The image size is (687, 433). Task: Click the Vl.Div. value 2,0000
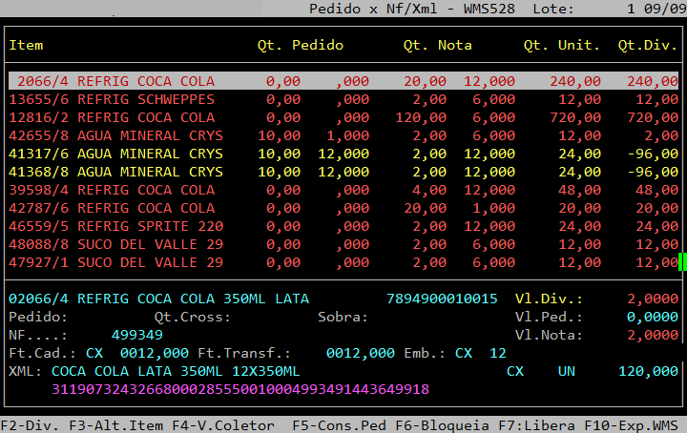coord(653,299)
